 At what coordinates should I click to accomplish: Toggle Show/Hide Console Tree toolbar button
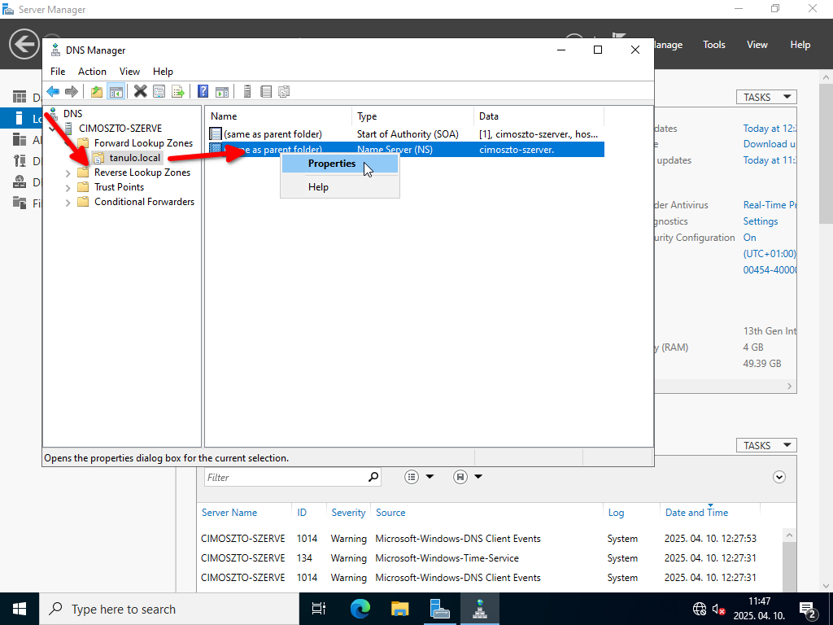(x=116, y=92)
